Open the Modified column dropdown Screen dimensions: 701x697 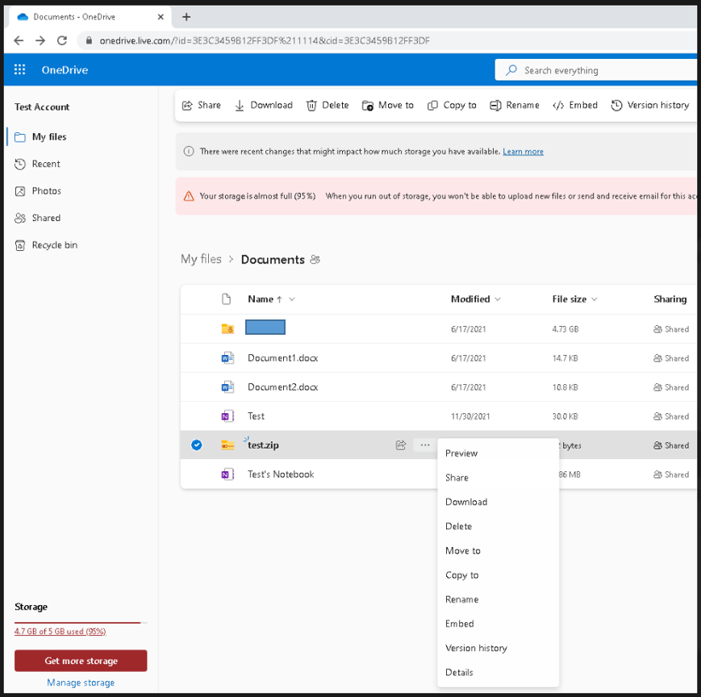(498, 299)
